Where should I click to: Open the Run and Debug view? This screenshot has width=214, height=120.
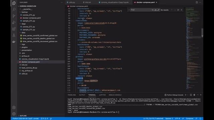[x=14, y=22]
